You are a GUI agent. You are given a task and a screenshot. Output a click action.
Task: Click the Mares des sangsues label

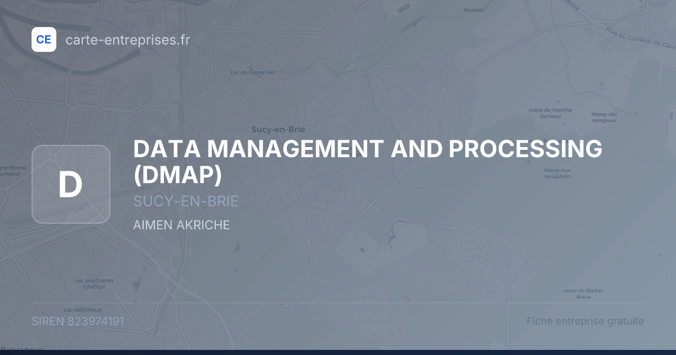(x=604, y=117)
